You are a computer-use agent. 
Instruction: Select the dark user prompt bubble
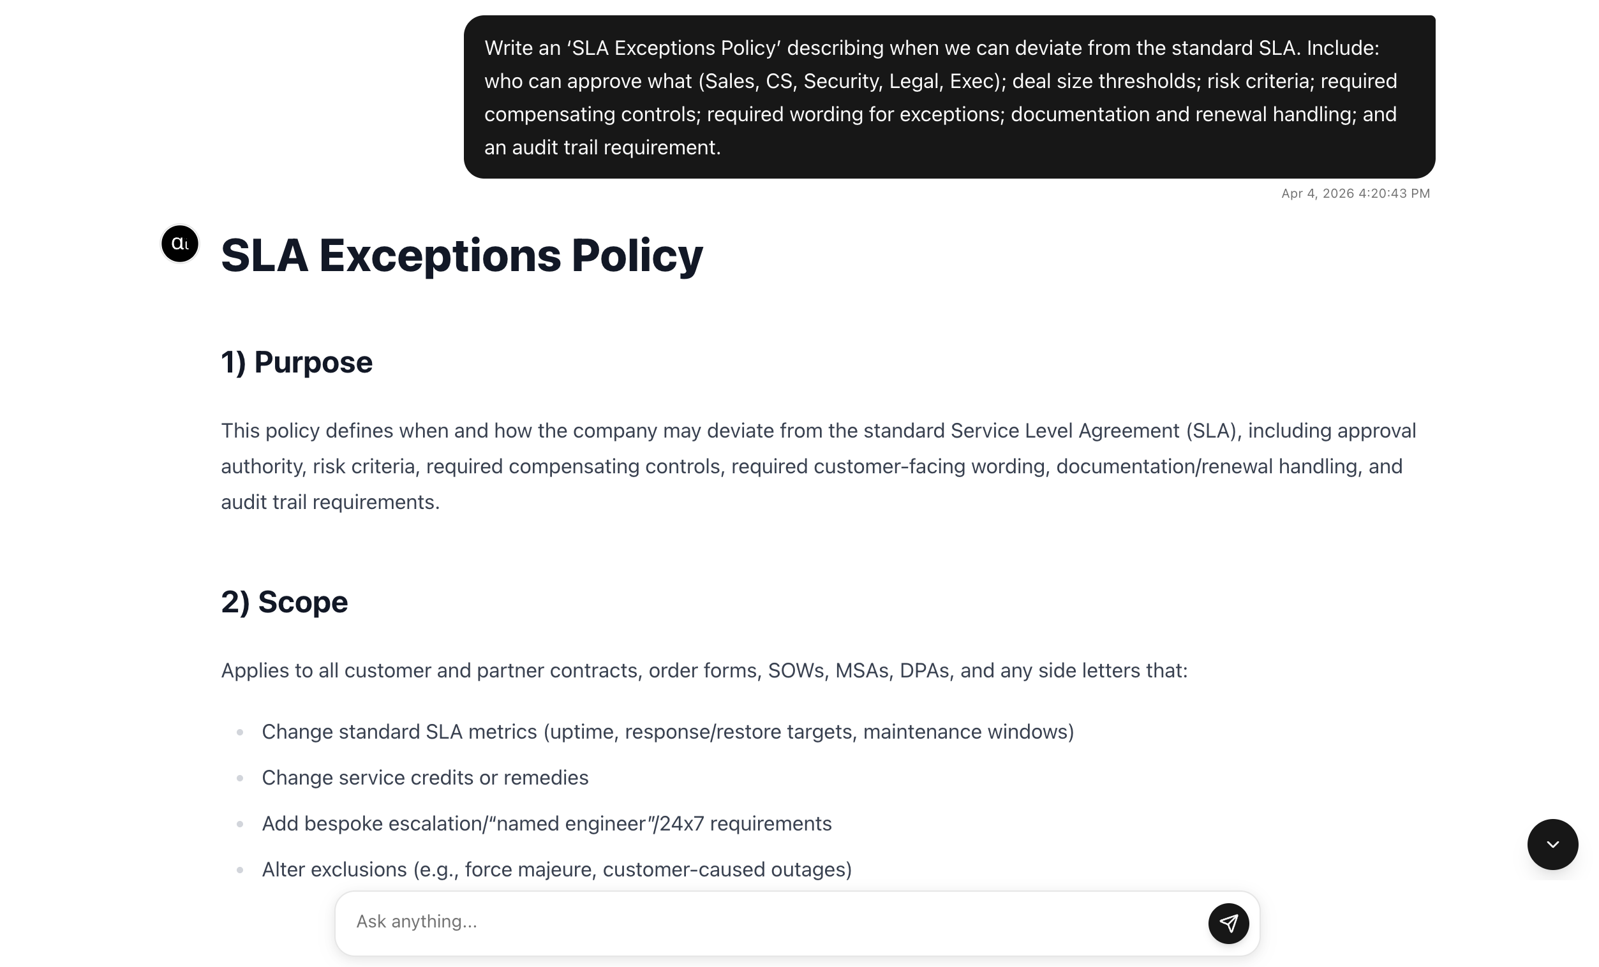(x=949, y=98)
